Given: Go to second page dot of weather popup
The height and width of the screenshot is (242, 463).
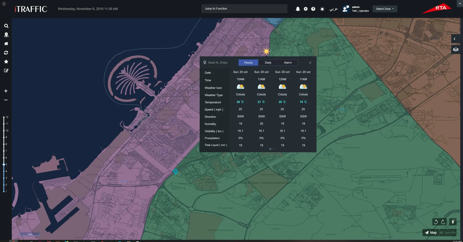Looking at the screenshot, I should point(274,149).
